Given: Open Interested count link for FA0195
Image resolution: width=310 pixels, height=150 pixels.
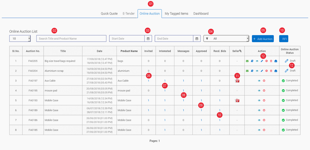Looking at the screenshot, I should 165,91.
